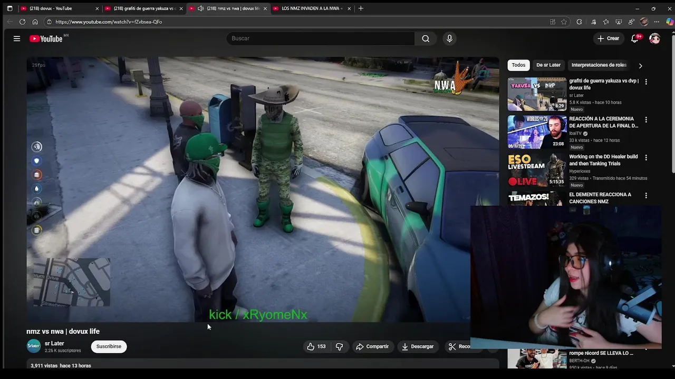Open the YouTube account avatar menu
This screenshot has height=379, width=675.
point(654,38)
